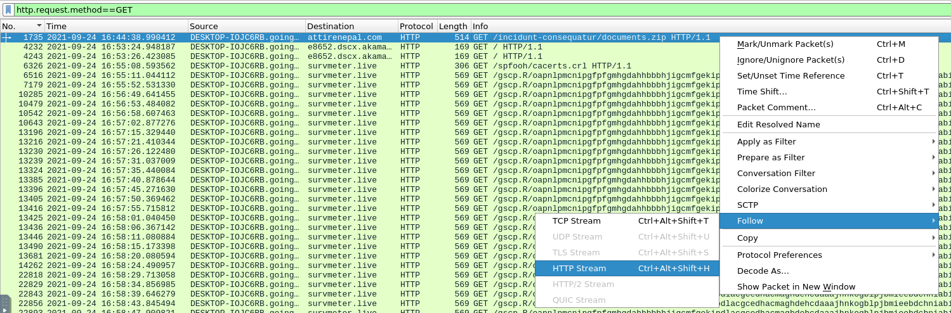Screen dimensions: 951x313
Task: Follow the TCP Stream
Action: point(576,221)
